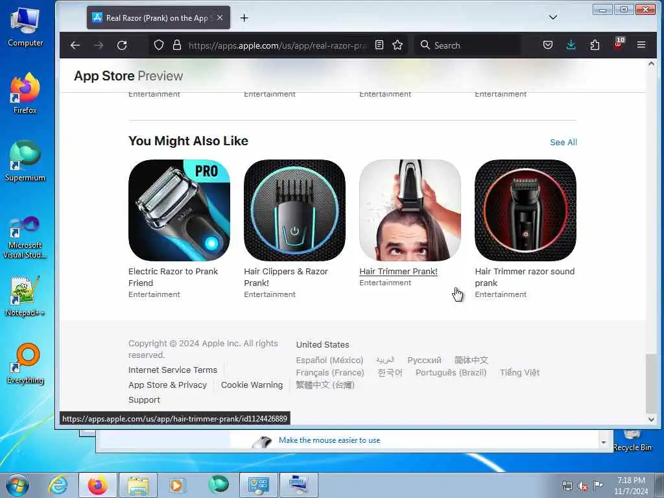This screenshot has height=498, width=664.
Task: Open the Internet Service Terms link
Action: (x=172, y=370)
